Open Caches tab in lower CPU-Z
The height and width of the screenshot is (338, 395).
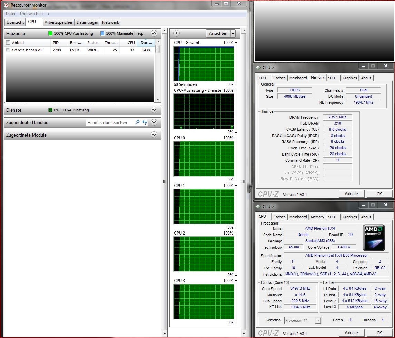pyautogui.click(x=279, y=217)
